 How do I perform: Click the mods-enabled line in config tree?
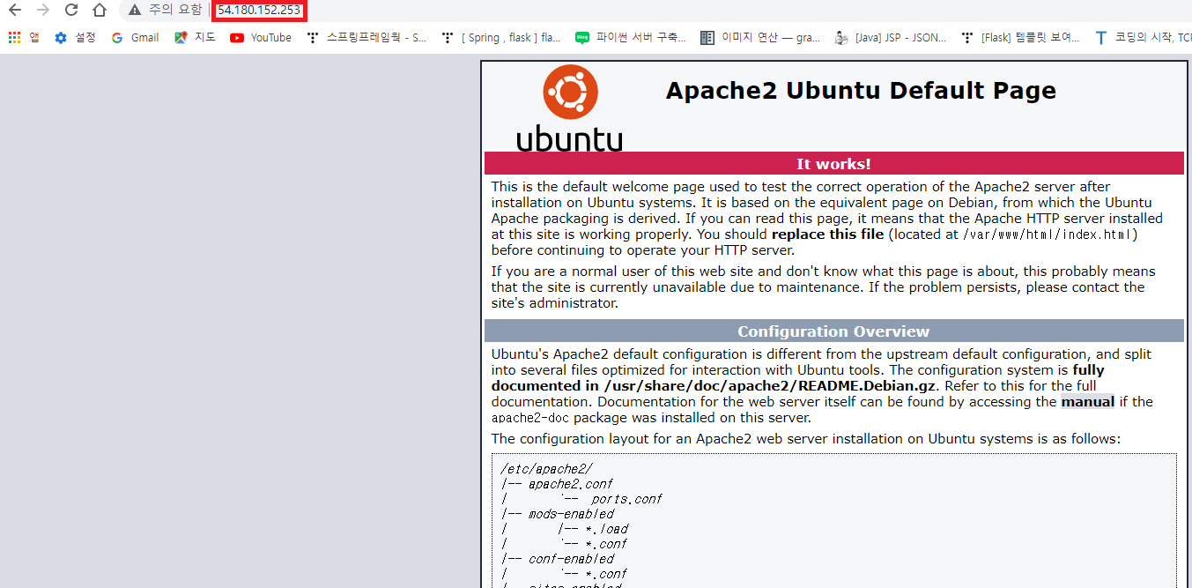pos(571,514)
